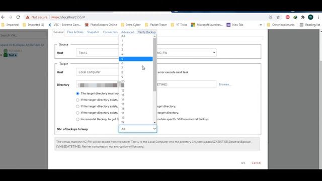The height and width of the screenshot is (181, 322).
Task: Confirm with the OK button
Action: pos(243,163)
